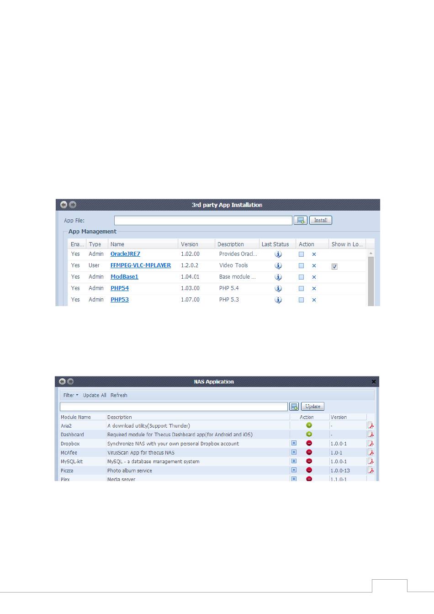Viewport: 434px width, 614px height.
Task: Click Update All in the toolbar
Action: (95, 395)
